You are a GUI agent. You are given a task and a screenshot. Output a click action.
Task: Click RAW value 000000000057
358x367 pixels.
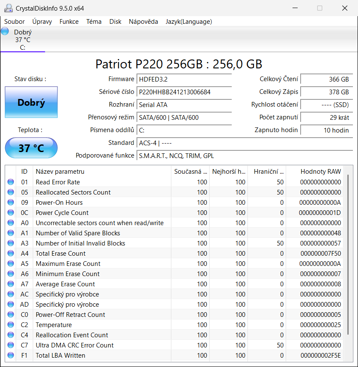pos(321,243)
